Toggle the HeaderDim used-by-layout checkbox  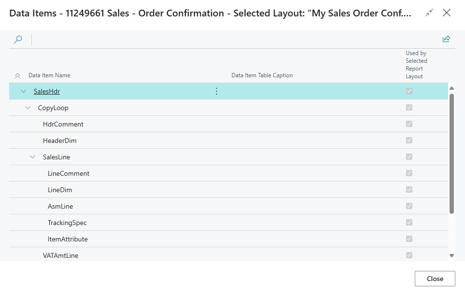coord(409,141)
